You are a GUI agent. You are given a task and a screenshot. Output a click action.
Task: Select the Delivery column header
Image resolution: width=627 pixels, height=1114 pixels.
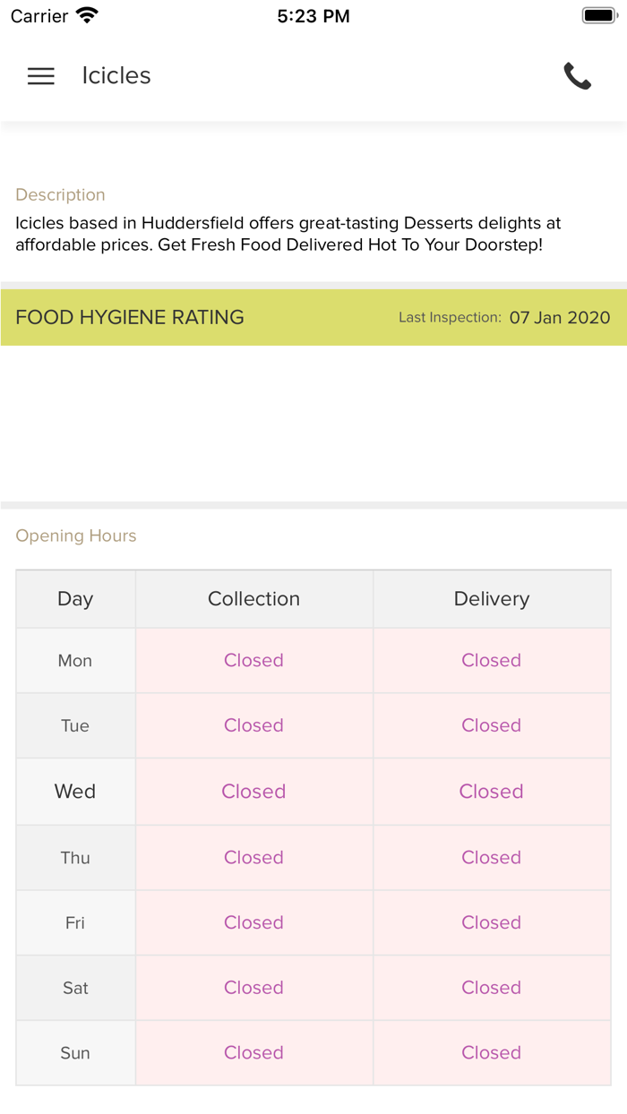(x=492, y=599)
